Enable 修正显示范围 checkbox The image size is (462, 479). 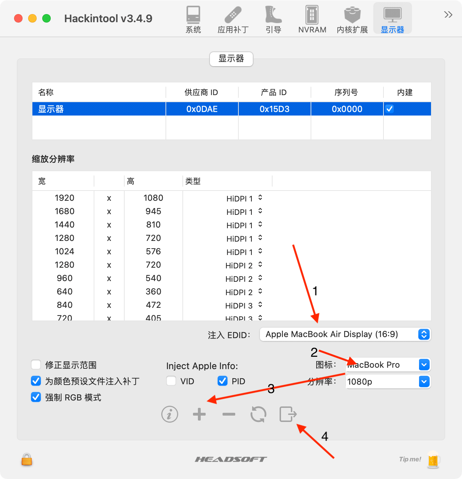pos(36,365)
